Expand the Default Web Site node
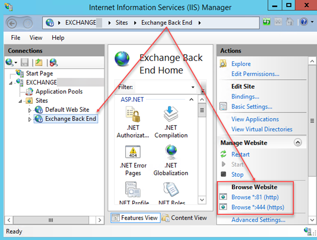Viewport: 317px width, 240px height. pos(30,110)
